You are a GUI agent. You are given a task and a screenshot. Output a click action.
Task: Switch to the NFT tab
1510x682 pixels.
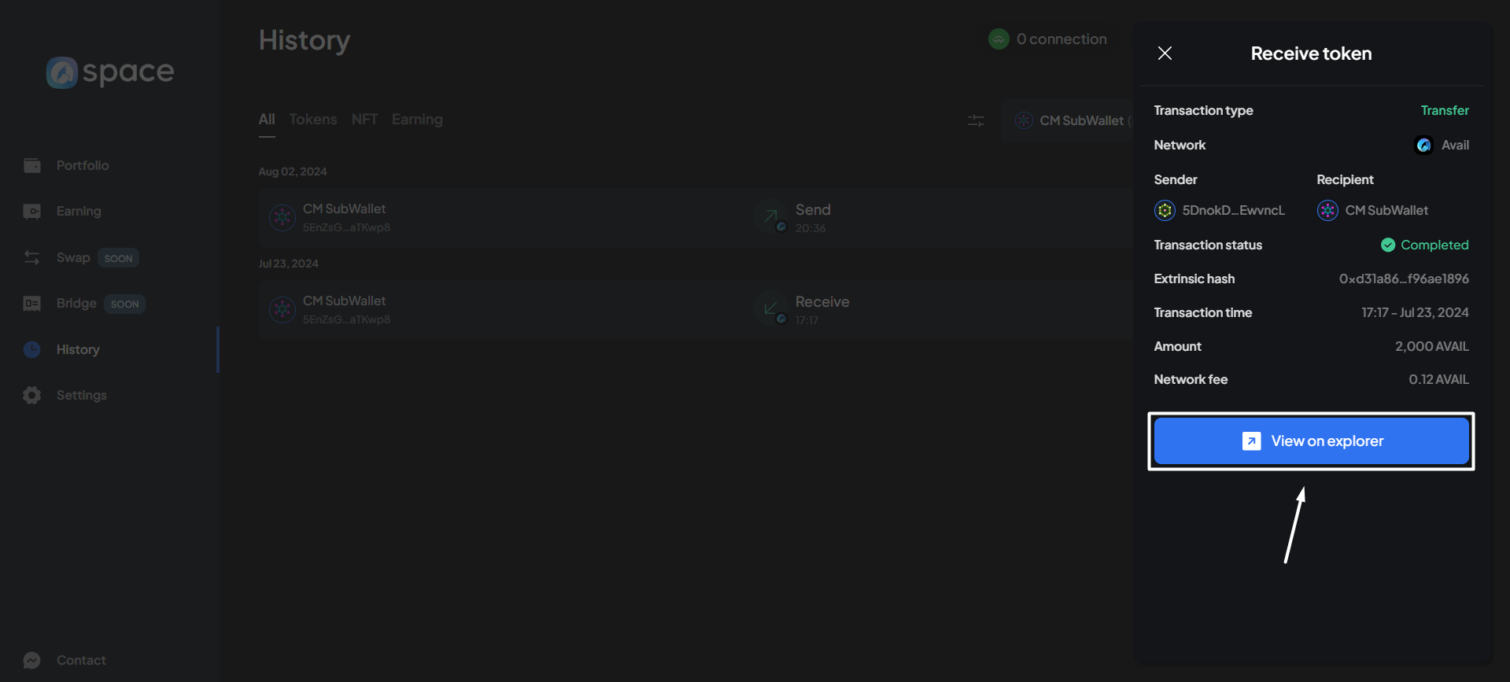click(x=364, y=120)
